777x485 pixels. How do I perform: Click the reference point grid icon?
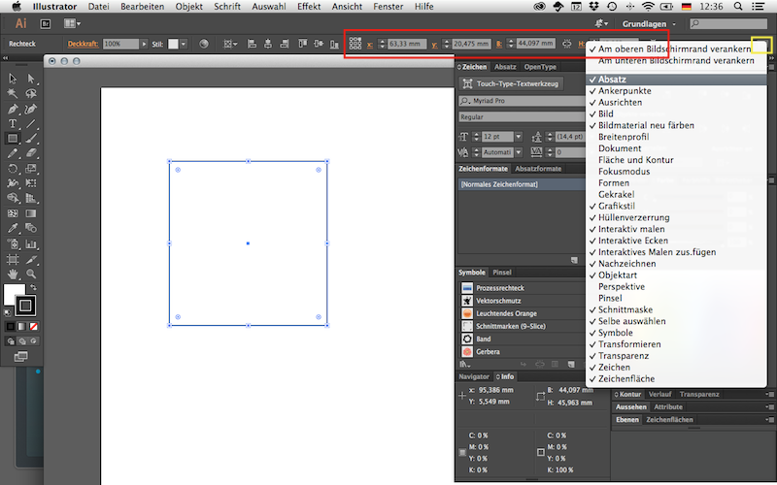pos(355,44)
